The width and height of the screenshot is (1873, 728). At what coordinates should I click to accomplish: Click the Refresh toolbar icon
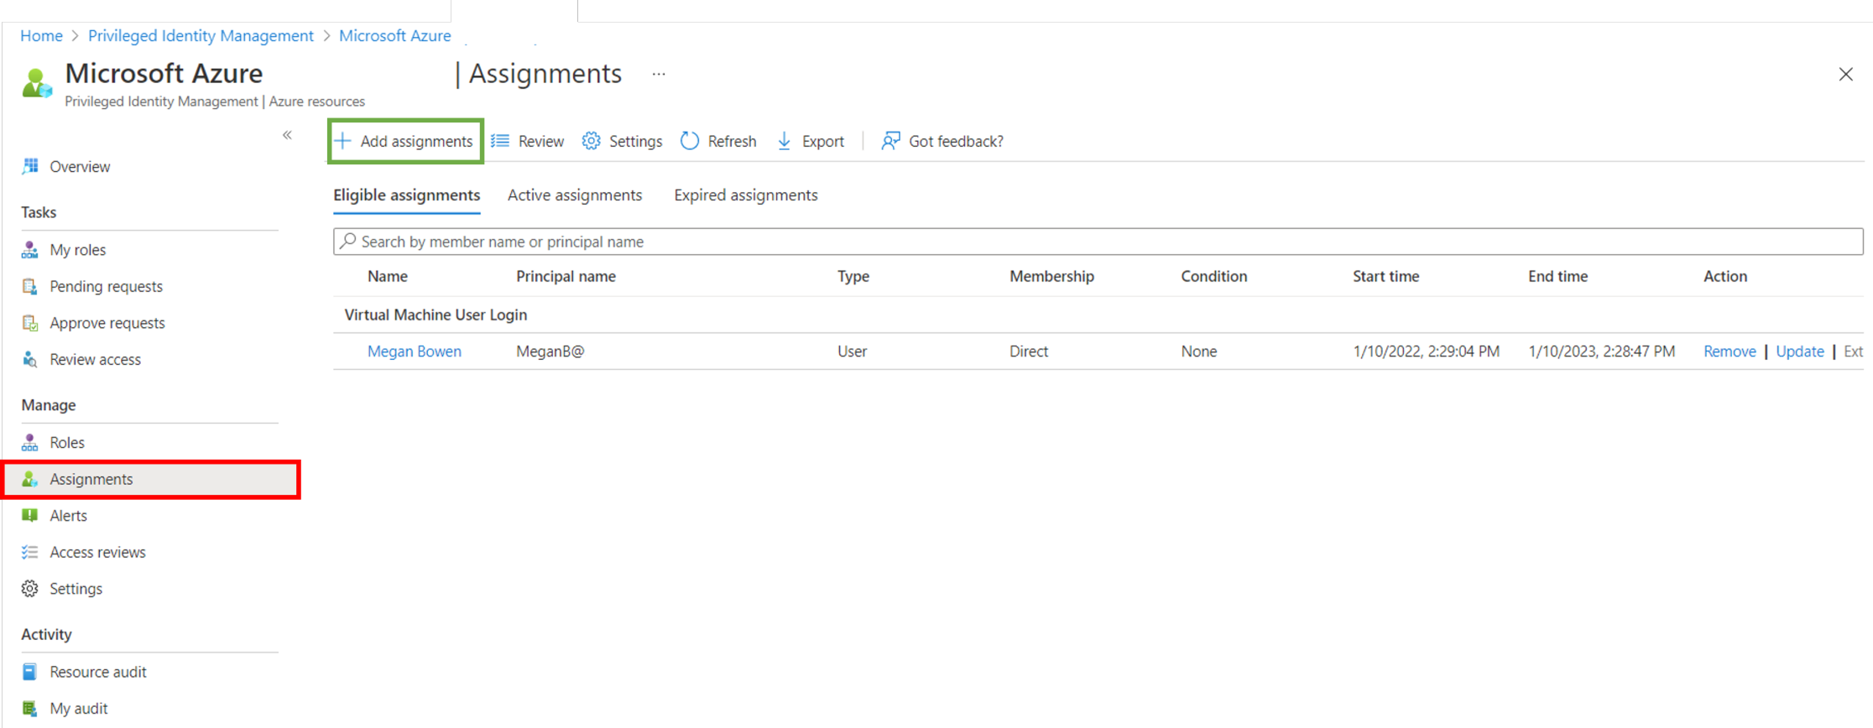tap(690, 141)
